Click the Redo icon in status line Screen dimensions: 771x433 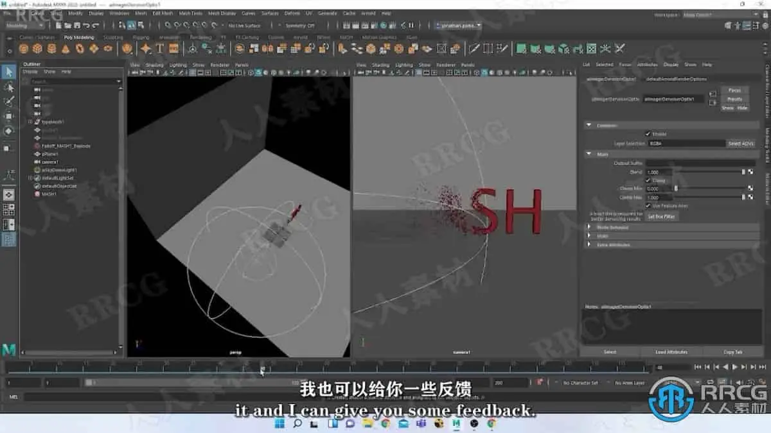point(96,26)
